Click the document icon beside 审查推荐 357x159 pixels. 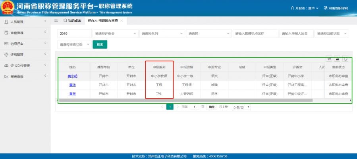[x=6, y=33]
